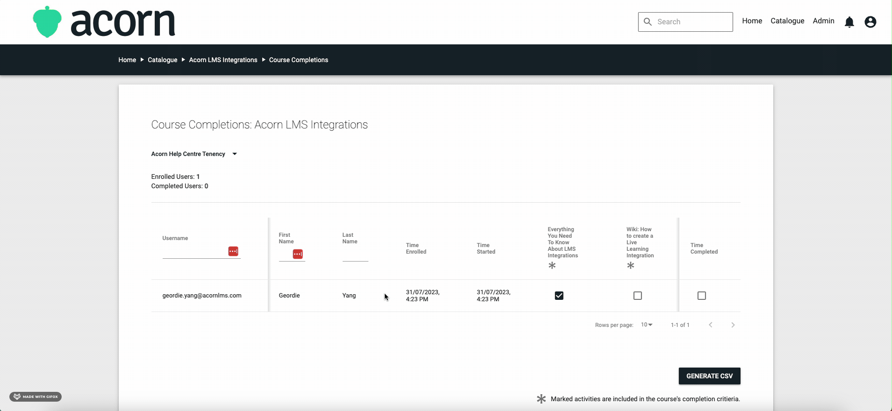
Task: Click red icon in Username filter field
Action: 233,251
